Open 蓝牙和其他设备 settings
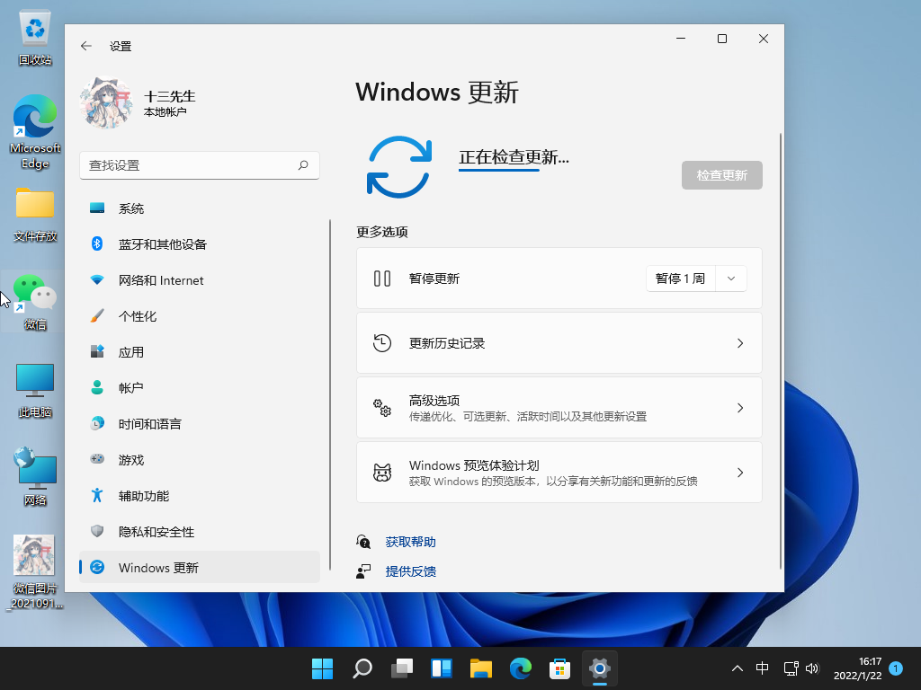Image resolution: width=921 pixels, height=690 pixels. click(162, 244)
